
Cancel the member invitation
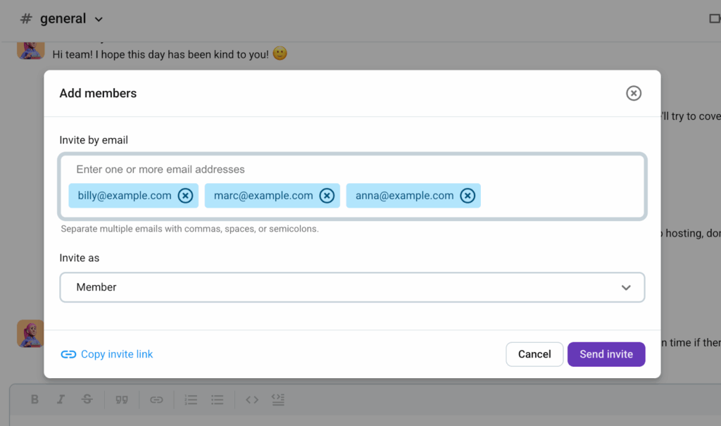pos(534,354)
